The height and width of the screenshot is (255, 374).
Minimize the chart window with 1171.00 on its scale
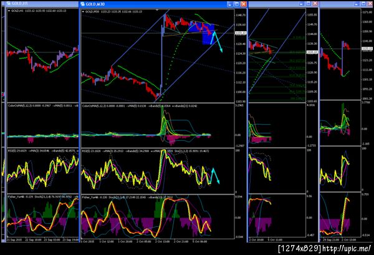coord(357,4)
